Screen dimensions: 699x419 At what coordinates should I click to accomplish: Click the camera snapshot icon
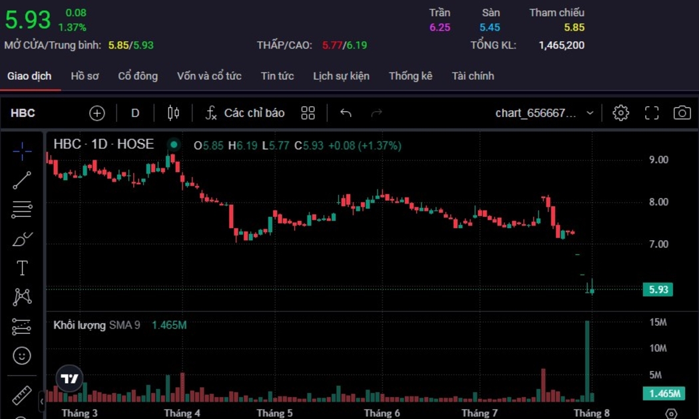(x=682, y=113)
